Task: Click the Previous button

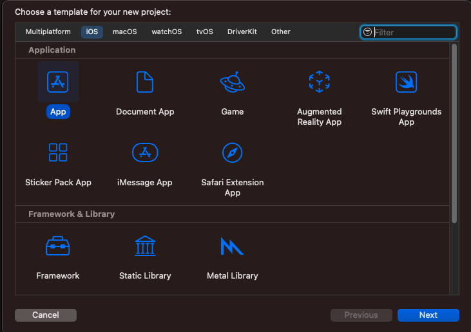Action: 361,315
